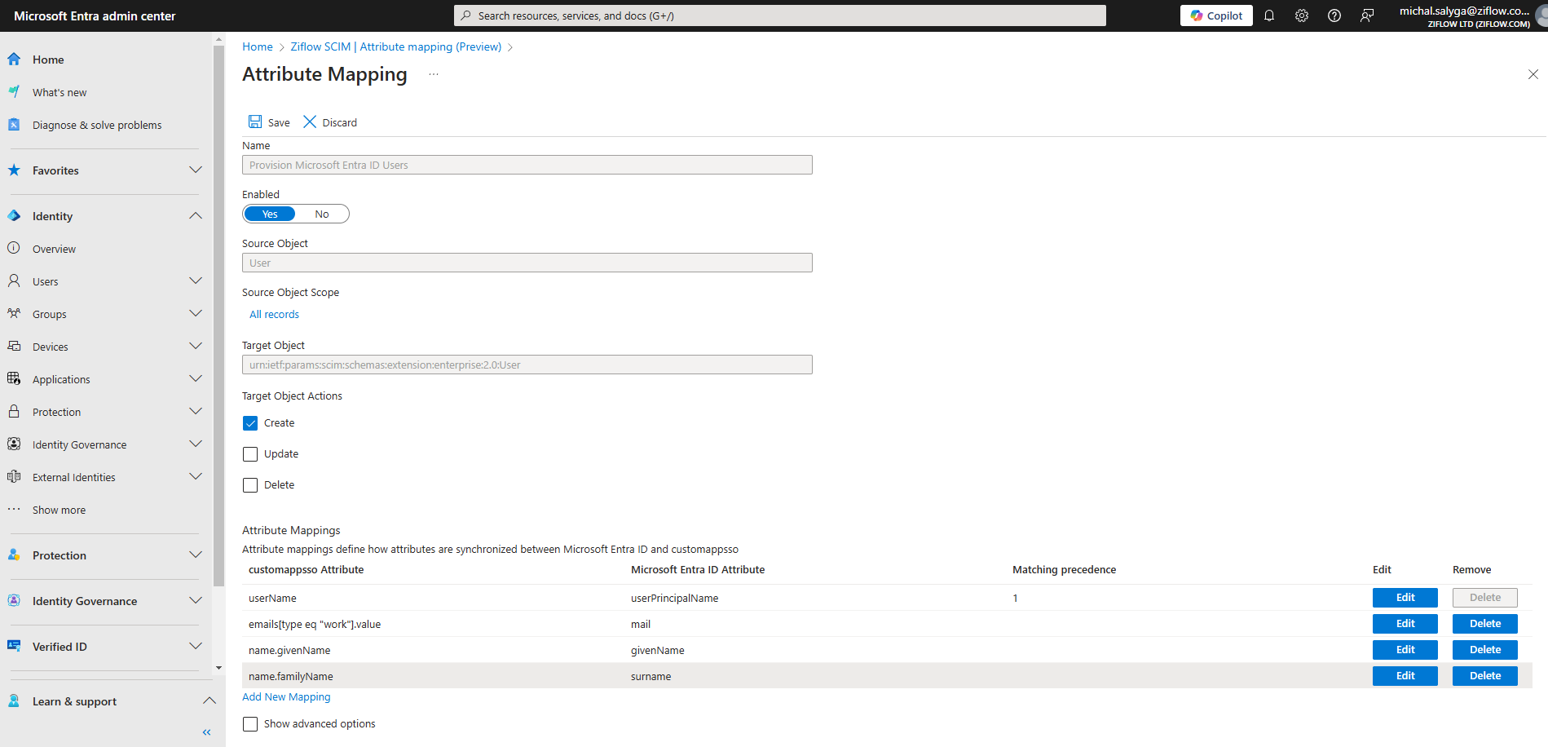Collapse the Identity section chevron
The height and width of the screenshot is (747, 1548).
(x=196, y=216)
